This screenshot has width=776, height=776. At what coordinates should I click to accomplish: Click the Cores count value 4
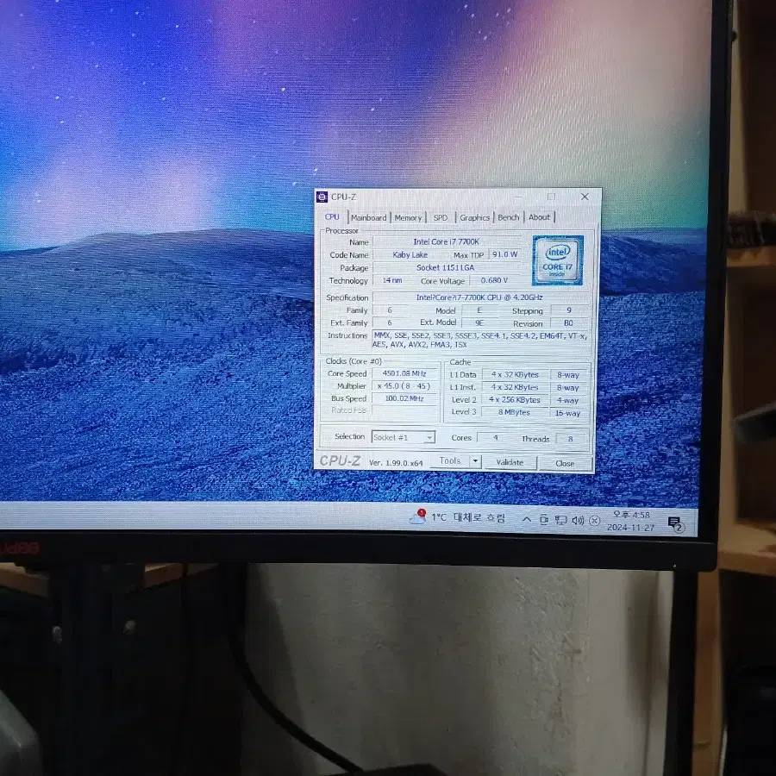pyautogui.click(x=496, y=438)
